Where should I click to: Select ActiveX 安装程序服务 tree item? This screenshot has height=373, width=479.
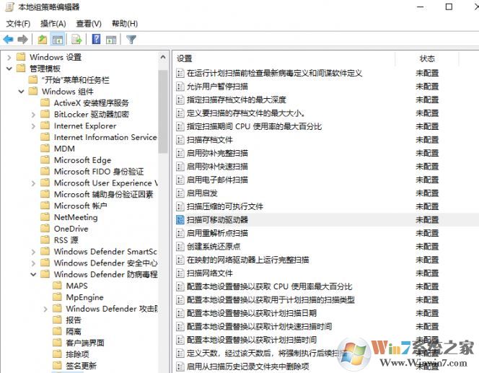pyautogui.click(x=92, y=103)
